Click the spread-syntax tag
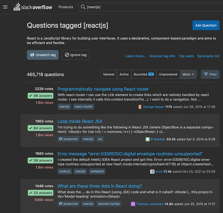Viewport: 223px width, 213px height. tap(109, 204)
